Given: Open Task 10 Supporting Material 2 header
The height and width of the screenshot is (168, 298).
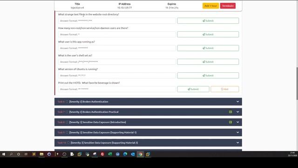Looking at the screenshot, I should [x=148, y=143].
